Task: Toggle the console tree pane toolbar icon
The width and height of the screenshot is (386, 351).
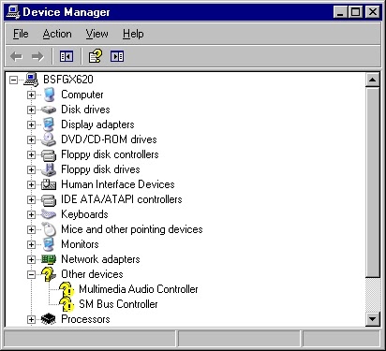Action: pyautogui.click(x=67, y=56)
